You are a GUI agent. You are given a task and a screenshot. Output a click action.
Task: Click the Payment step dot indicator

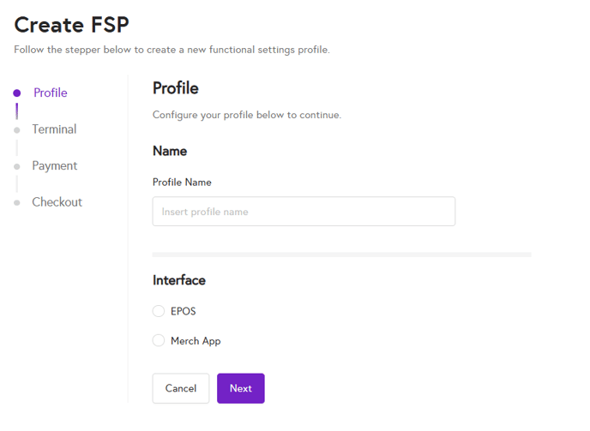17,166
